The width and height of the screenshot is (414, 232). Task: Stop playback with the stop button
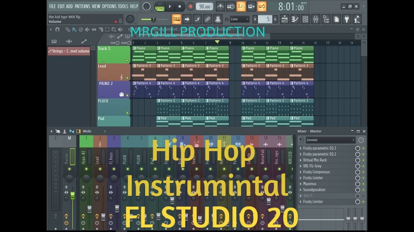(180, 6)
